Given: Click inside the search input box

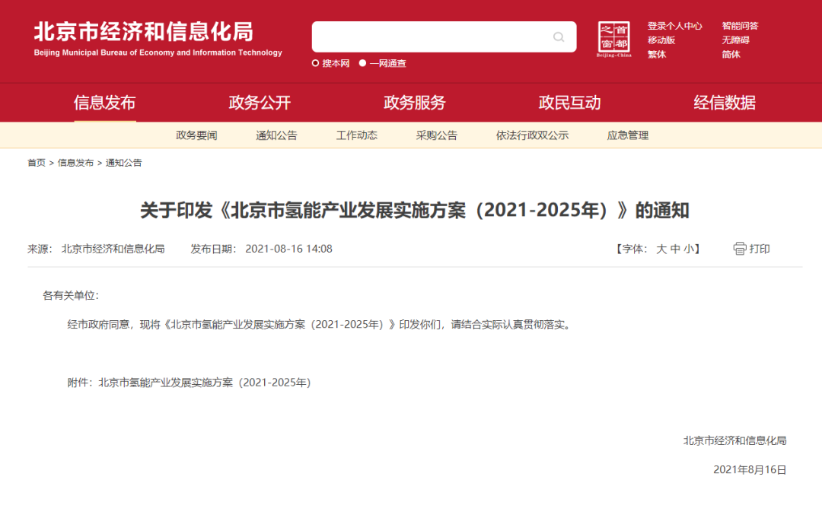Looking at the screenshot, I should click(434, 37).
